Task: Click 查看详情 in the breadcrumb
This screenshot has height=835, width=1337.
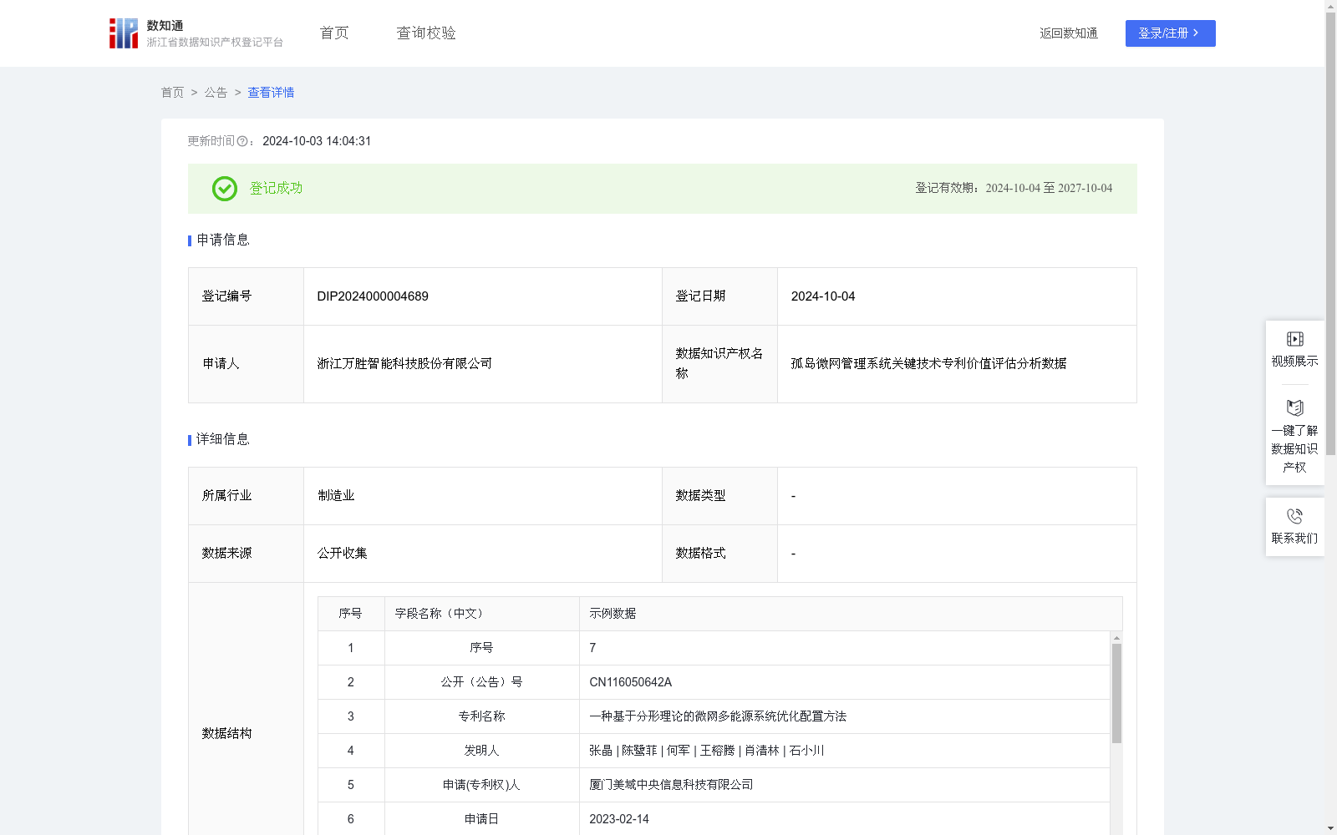Action: tap(271, 93)
